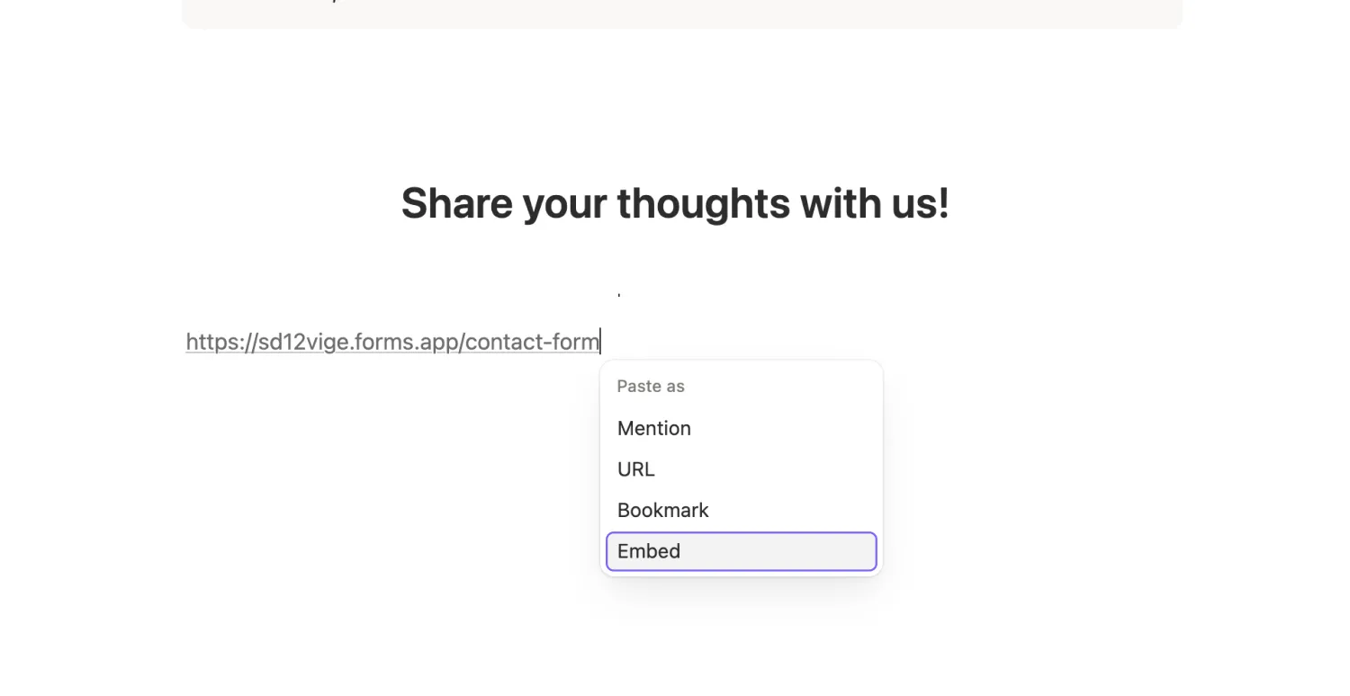Choose Bookmark paste option
1350x696 pixels.
(662, 510)
